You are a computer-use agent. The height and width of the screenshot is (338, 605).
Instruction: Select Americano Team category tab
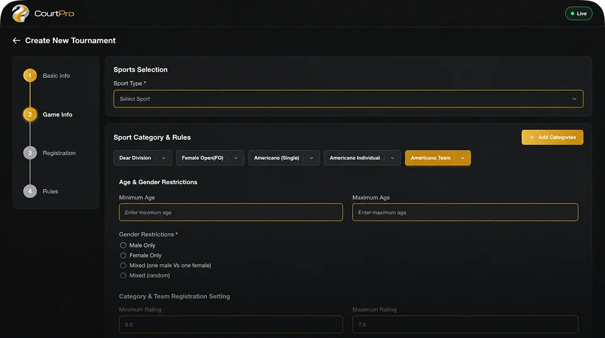(x=430, y=158)
